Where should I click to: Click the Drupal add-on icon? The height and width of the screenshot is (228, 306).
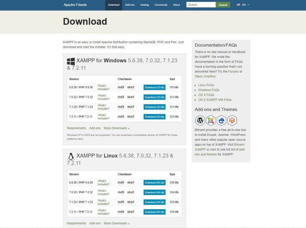coord(221,121)
